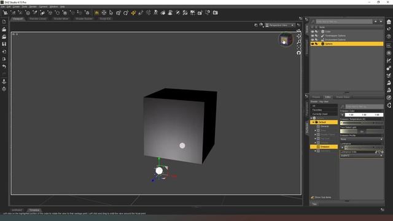
Task: Toggle selectability icon on the Cube row
Action: (x=317, y=31)
